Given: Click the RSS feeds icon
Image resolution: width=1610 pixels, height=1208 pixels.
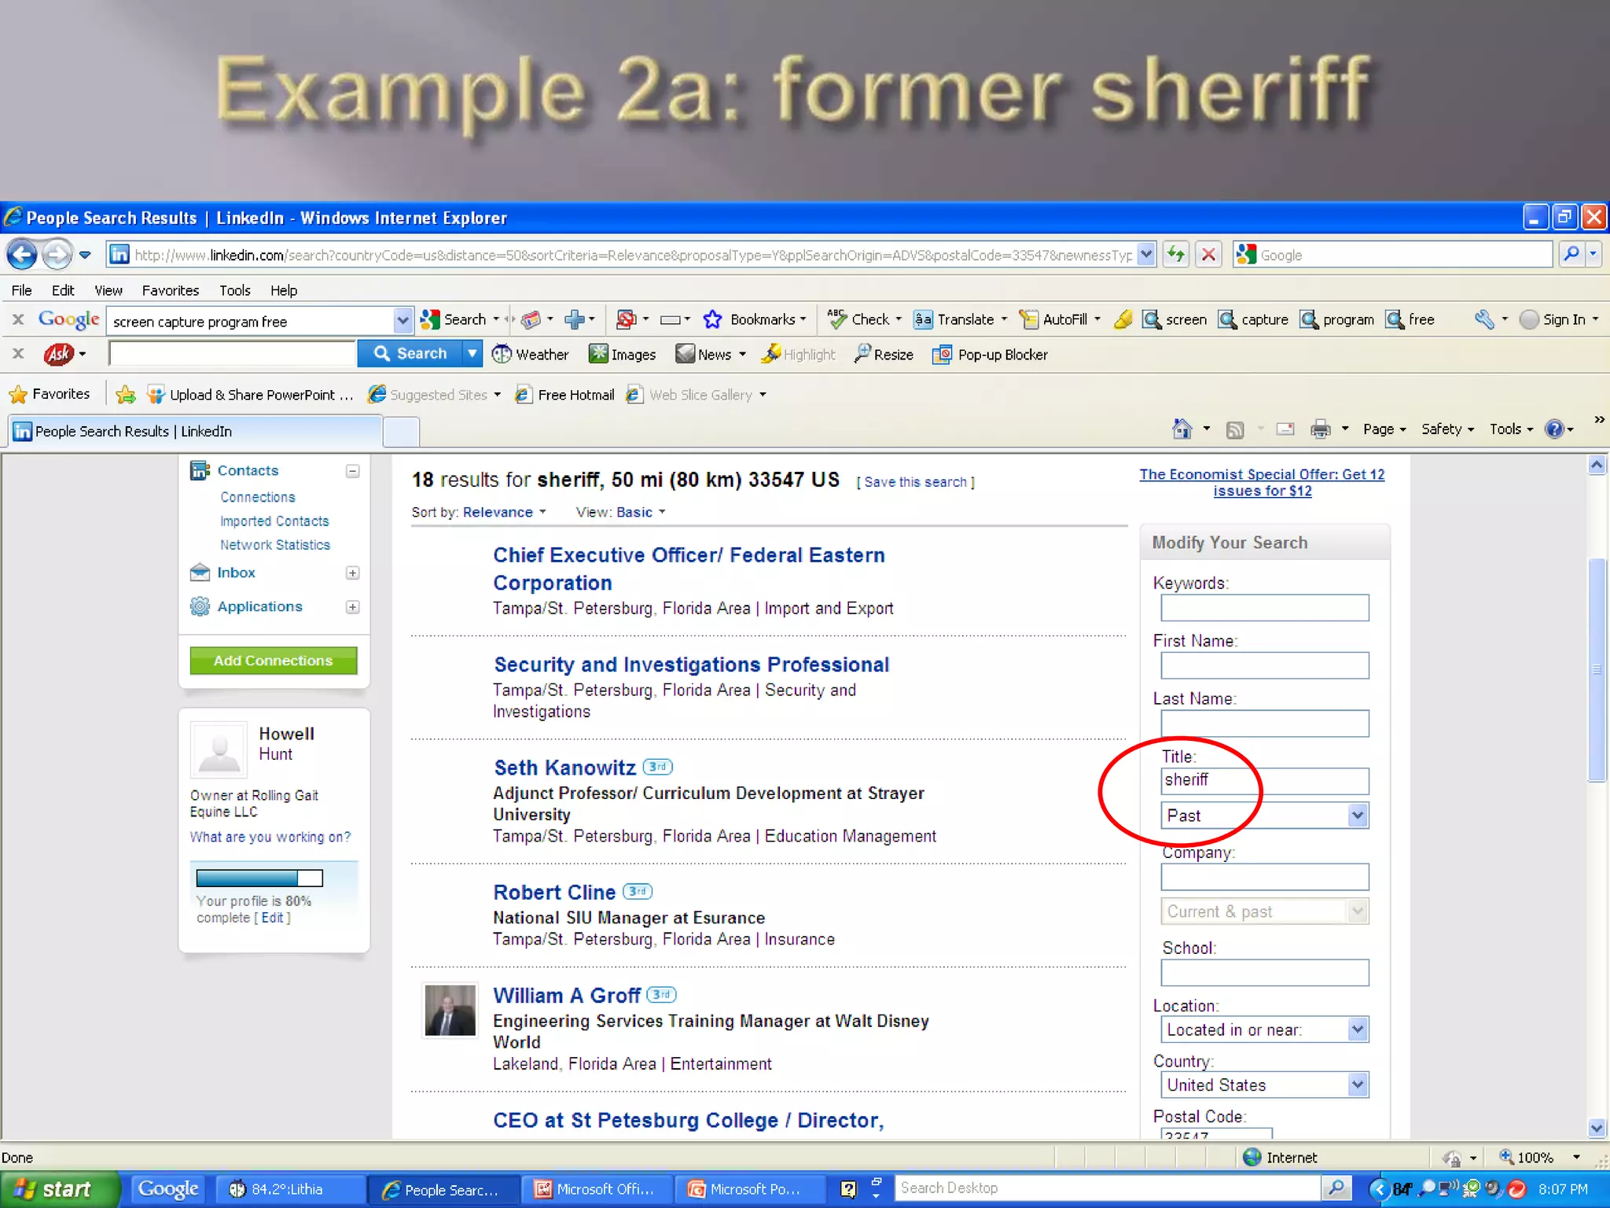Looking at the screenshot, I should tap(1235, 429).
